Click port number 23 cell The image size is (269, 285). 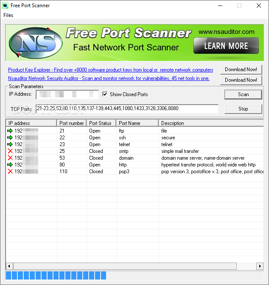(62, 144)
